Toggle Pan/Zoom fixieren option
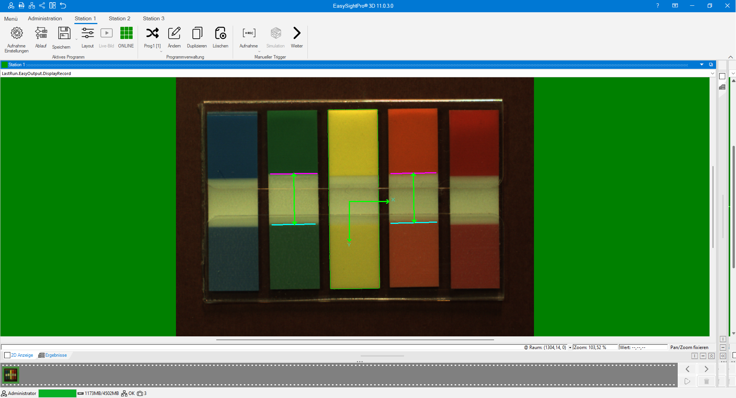Image resolution: width=736 pixels, height=398 pixels. (x=689, y=347)
